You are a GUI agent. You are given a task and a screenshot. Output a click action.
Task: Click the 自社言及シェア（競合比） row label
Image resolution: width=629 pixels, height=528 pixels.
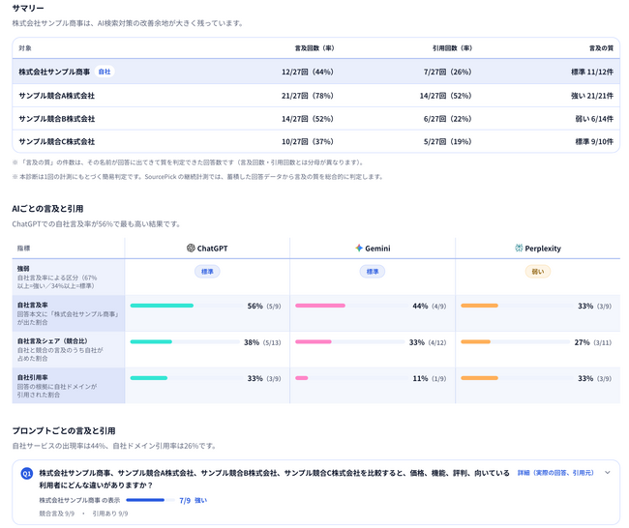tap(52, 340)
